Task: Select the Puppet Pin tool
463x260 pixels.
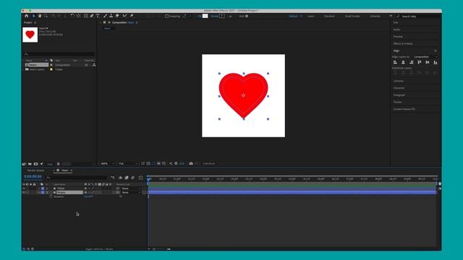Action: tap(132, 16)
